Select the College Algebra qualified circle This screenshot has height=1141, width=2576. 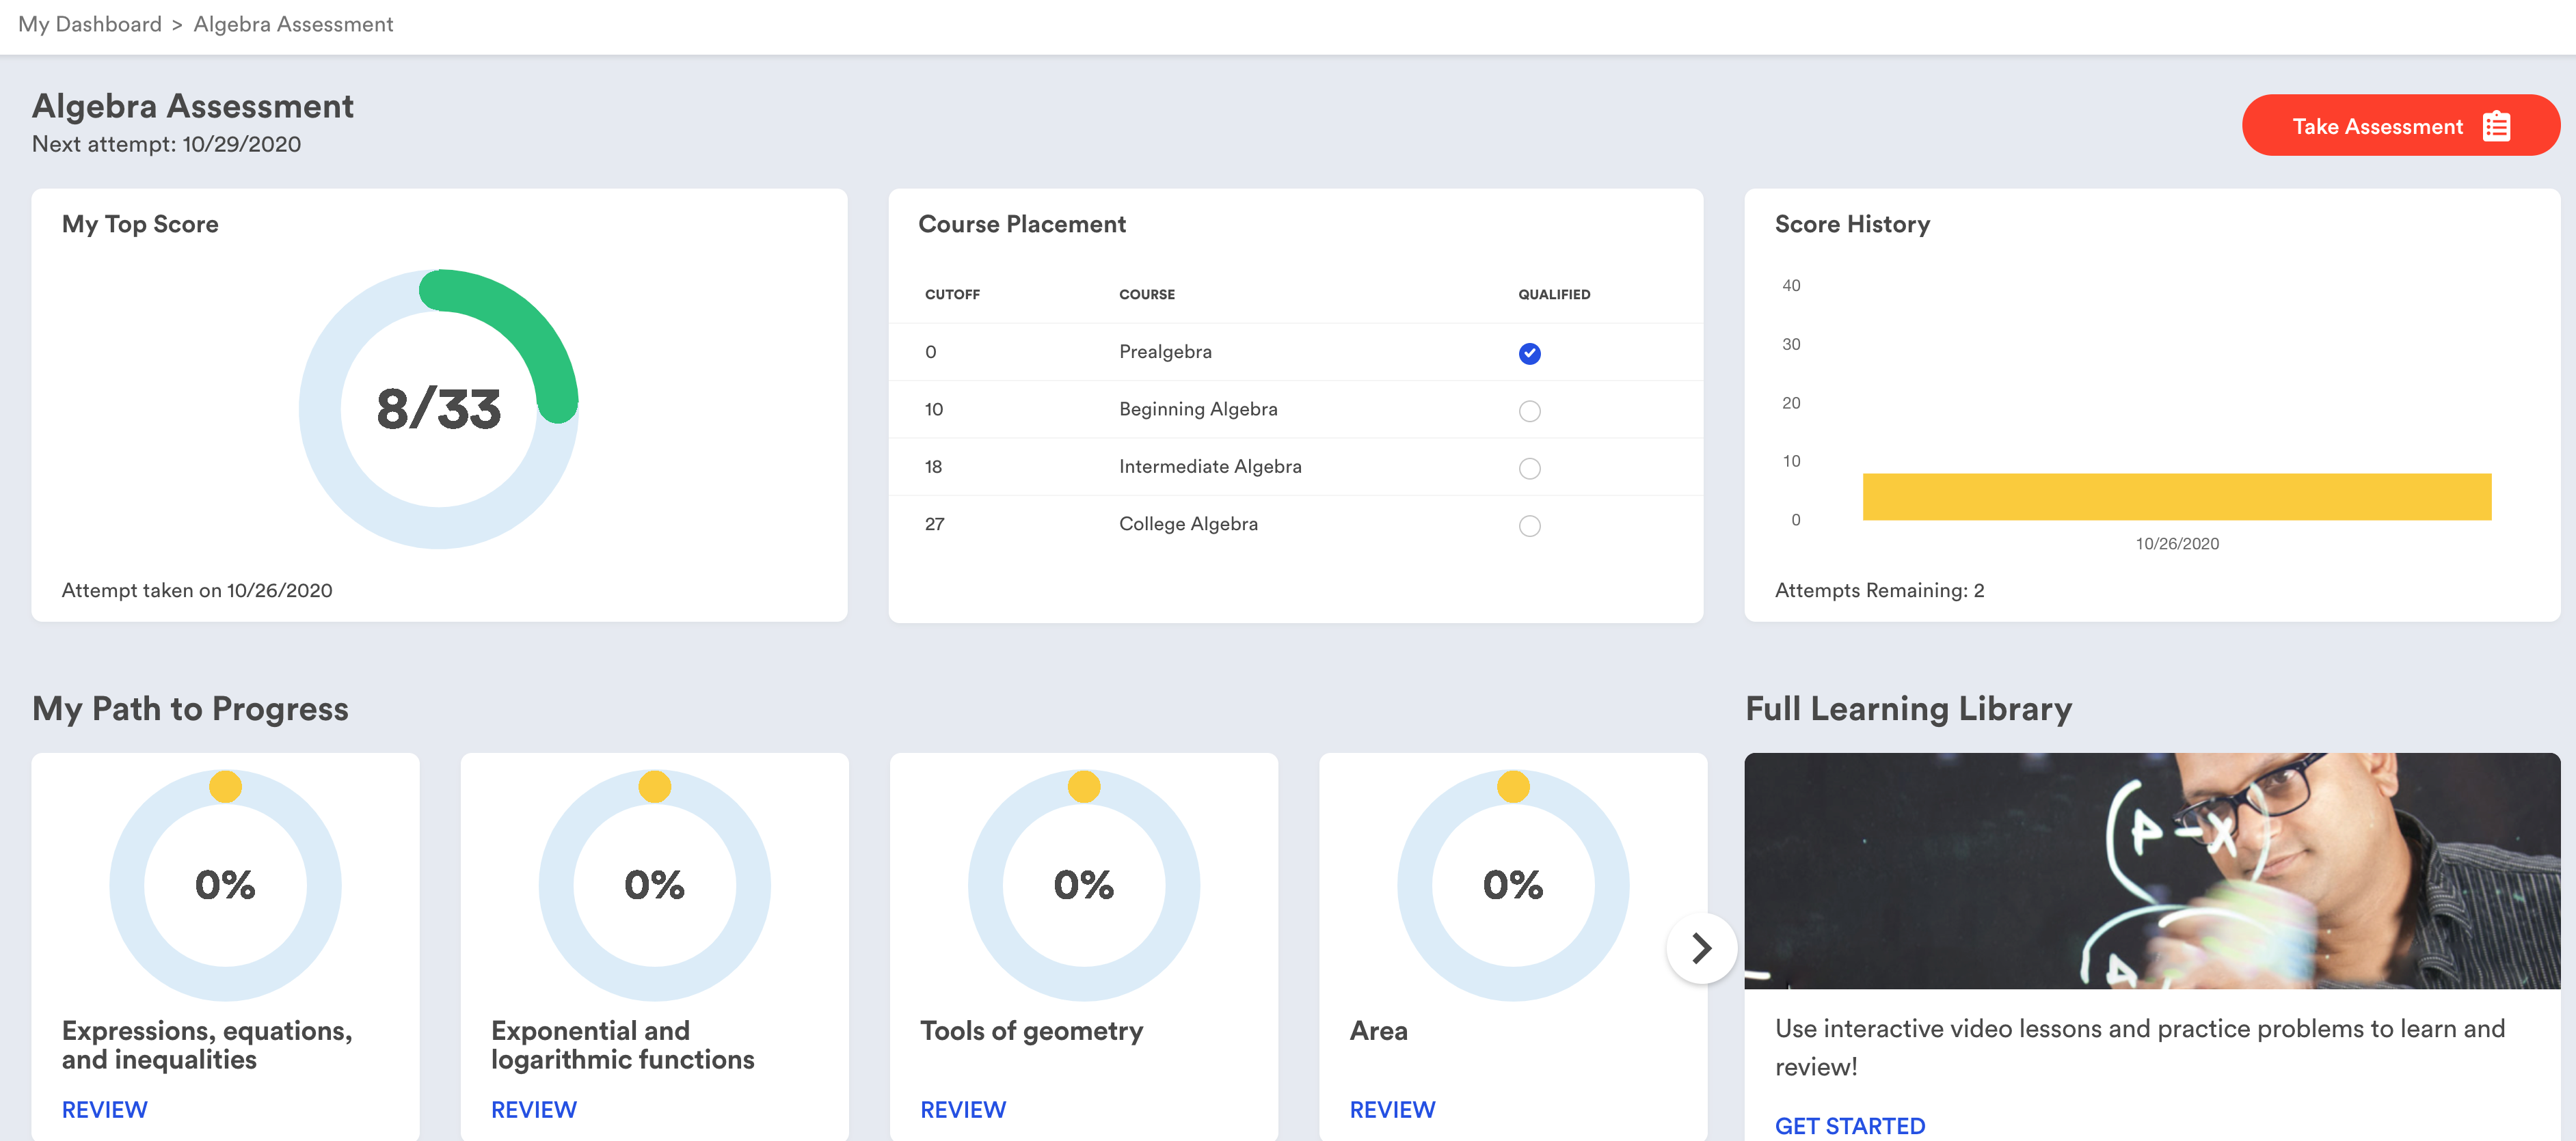1529,525
